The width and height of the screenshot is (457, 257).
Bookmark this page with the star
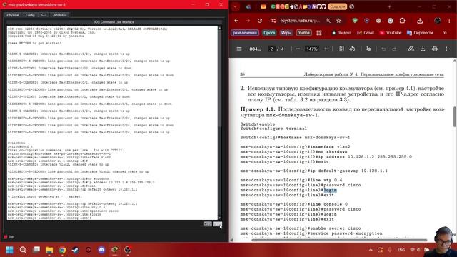click(338, 21)
